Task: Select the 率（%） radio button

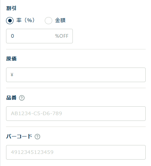Action: point(10,21)
